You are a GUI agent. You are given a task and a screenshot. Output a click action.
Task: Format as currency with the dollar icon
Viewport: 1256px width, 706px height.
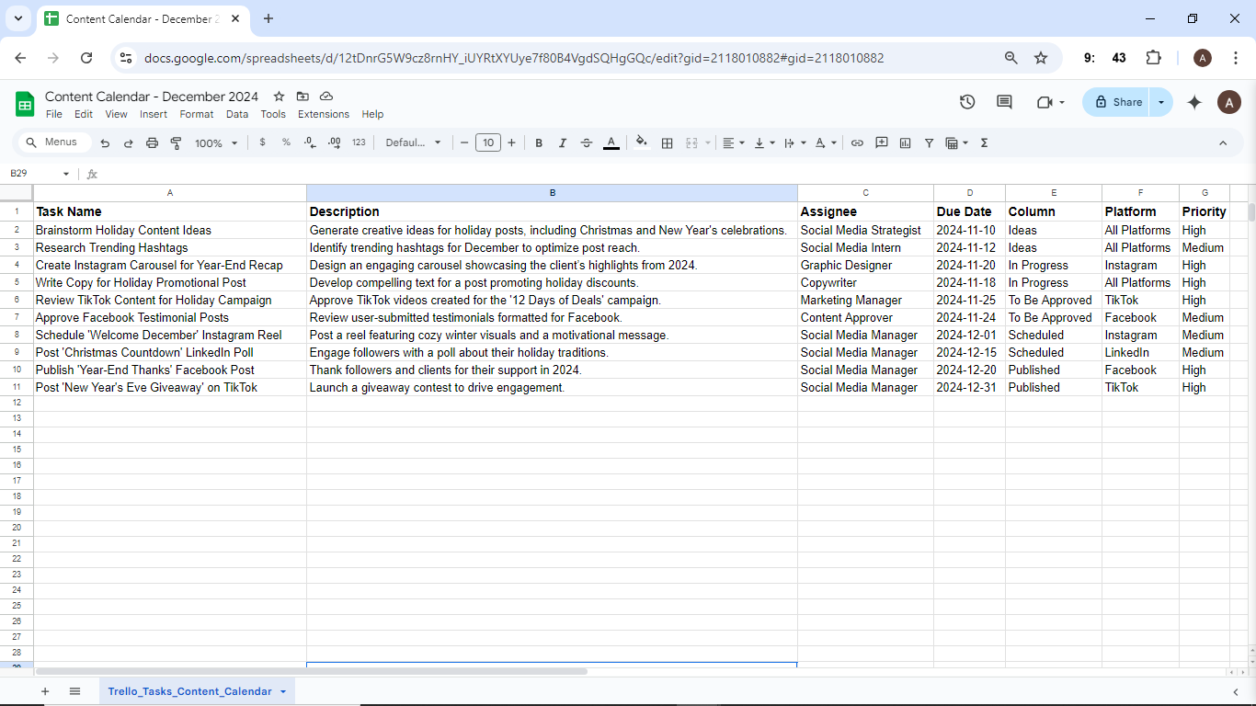click(263, 142)
